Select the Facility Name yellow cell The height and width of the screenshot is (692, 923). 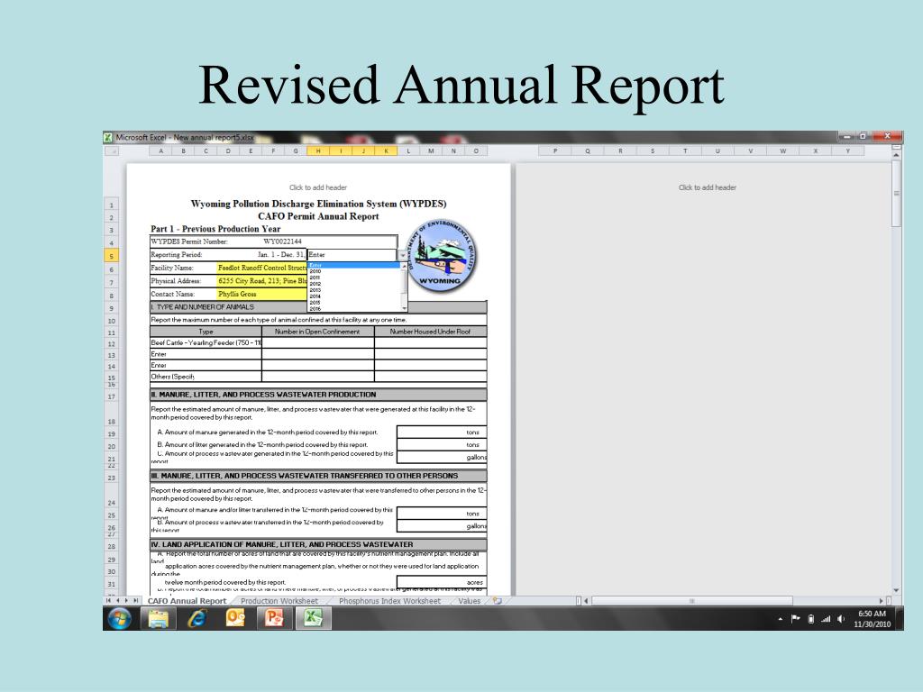(x=262, y=268)
